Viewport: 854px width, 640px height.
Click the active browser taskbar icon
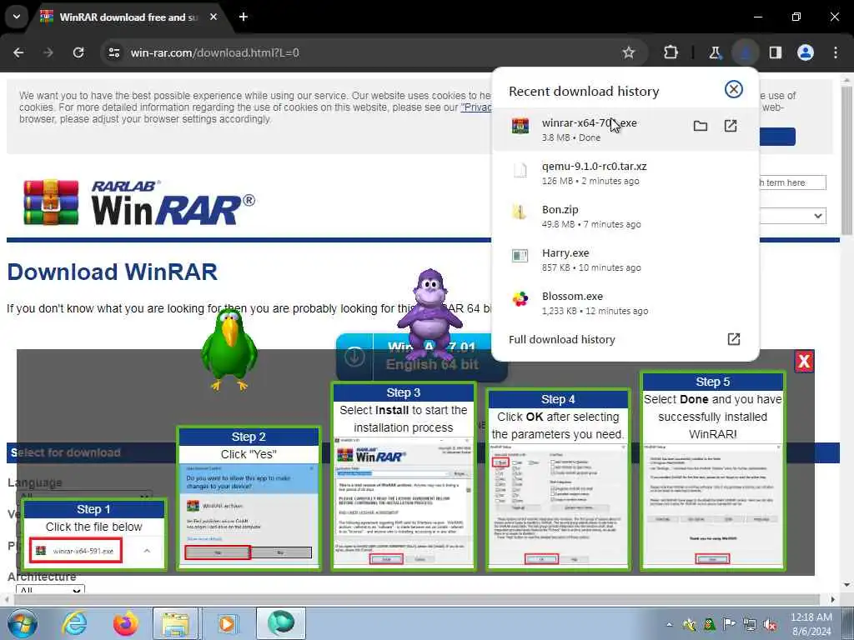(281, 623)
